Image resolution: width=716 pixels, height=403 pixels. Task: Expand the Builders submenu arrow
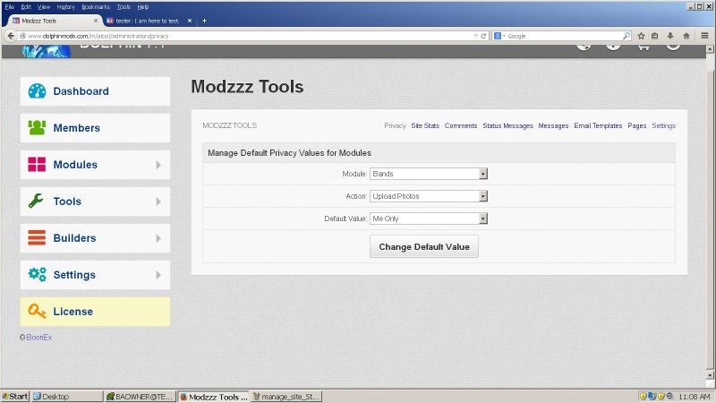158,238
